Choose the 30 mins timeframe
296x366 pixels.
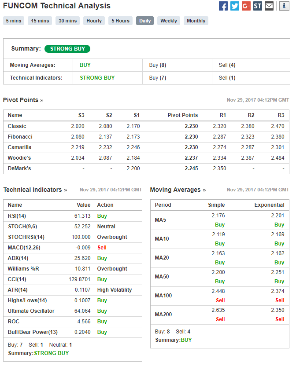67,21
